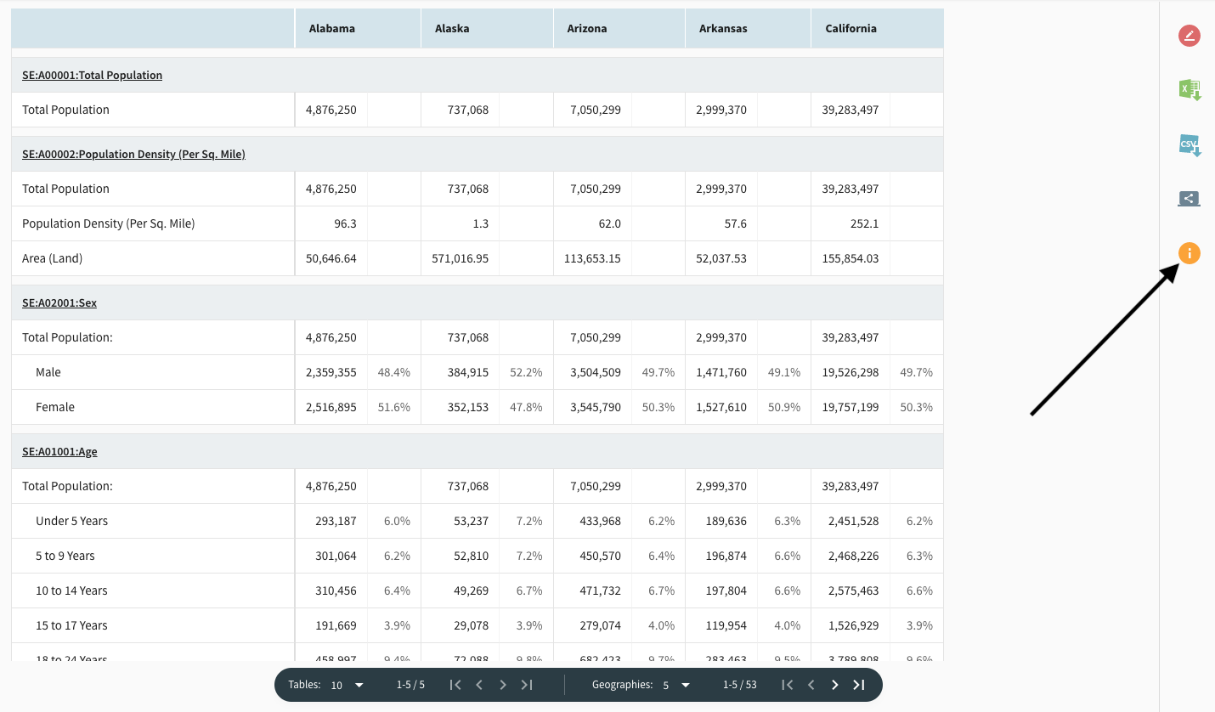
Task: Go to the previous tables page arrow
Action: click(x=479, y=684)
